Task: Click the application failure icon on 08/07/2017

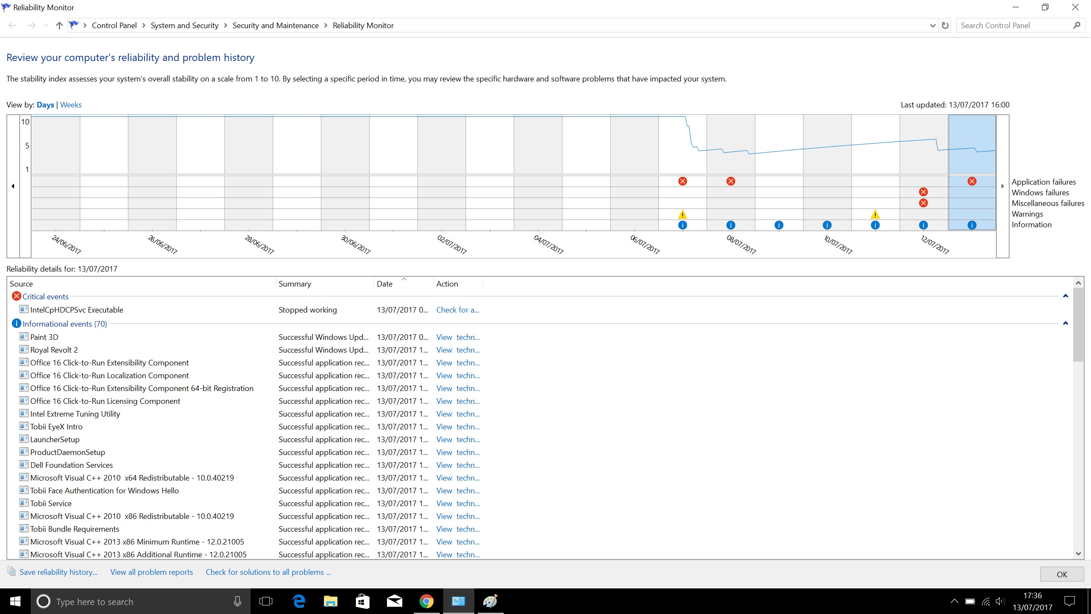Action: (x=731, y=181)
